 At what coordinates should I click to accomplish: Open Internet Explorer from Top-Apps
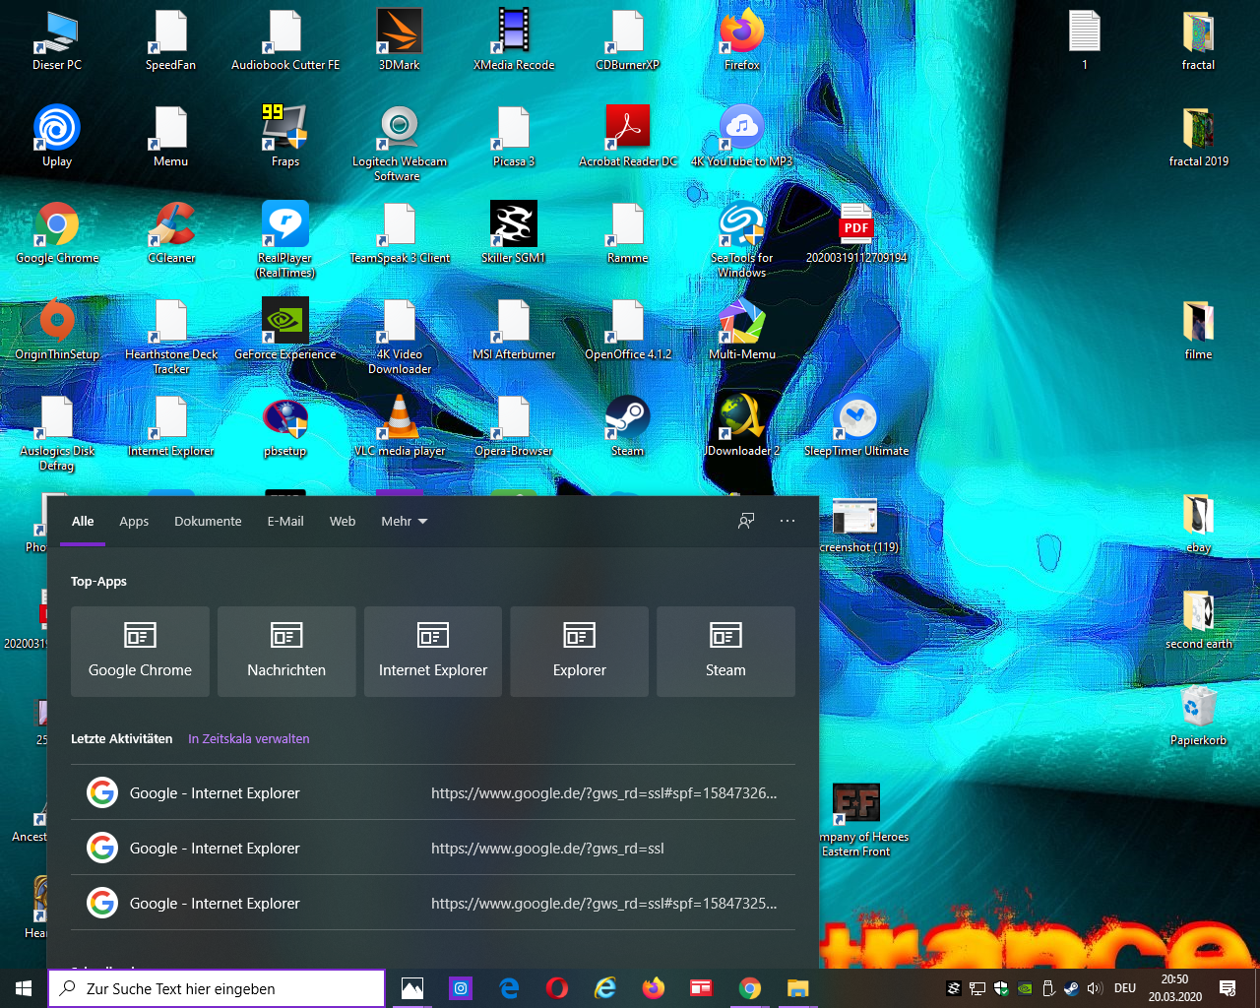[433, 652]
